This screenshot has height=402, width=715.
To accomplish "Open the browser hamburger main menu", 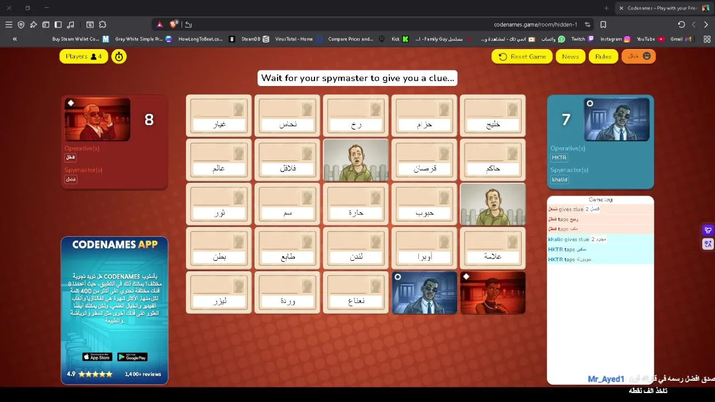I will click(9, 25).
